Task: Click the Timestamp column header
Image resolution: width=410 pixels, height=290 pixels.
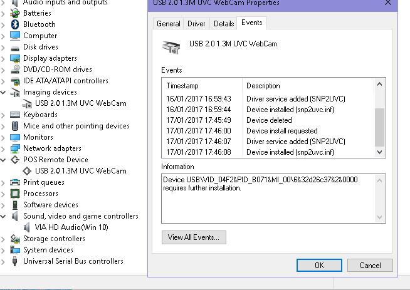Action: click(x=202, y=86)
